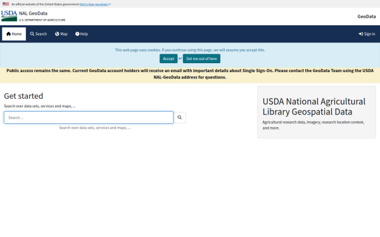
Task: Click "An official website" banner text
Action: click(x=45, y=4)
